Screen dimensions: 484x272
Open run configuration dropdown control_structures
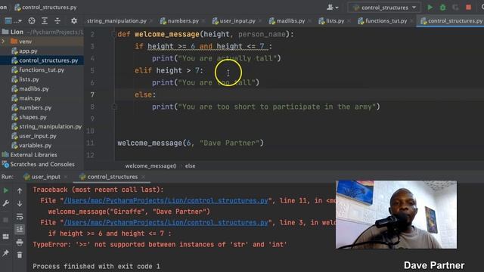click(x=384, y=8)
